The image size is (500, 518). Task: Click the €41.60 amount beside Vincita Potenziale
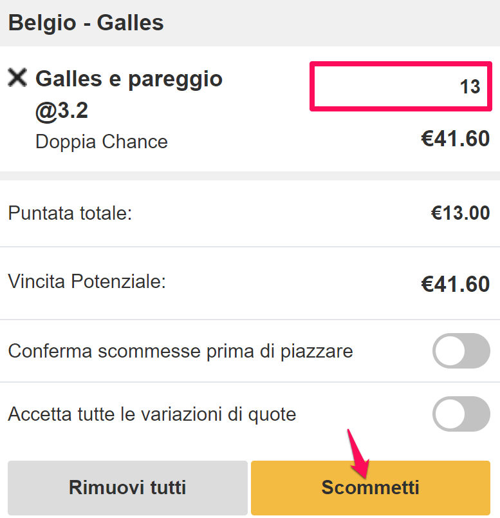point(456,284)
